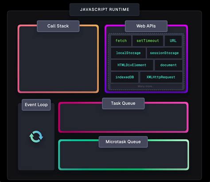210x182 pixels.
Task: Click inside the empty Call Stack panel
Action: pyautogui.click(x=58, y=62)
